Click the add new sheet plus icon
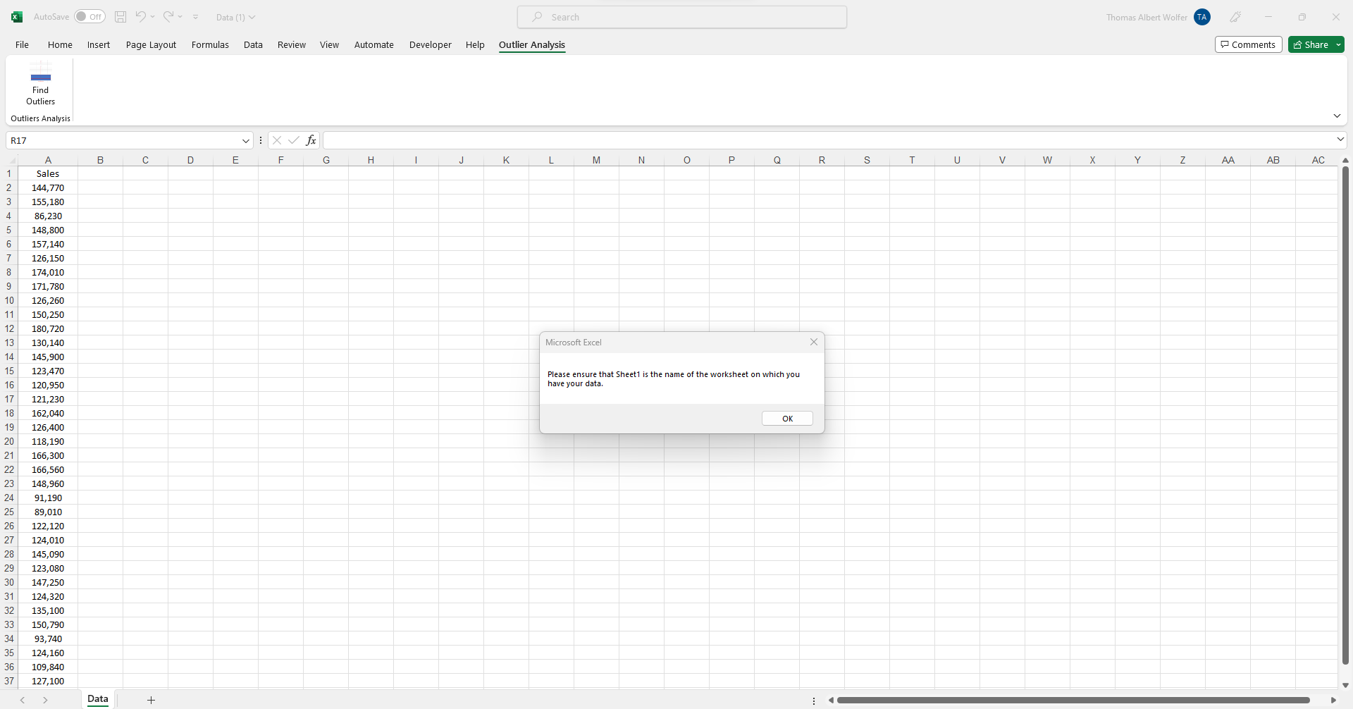Image resolution: width=1353 pixels, height=709 pixels. pos(151,700)
